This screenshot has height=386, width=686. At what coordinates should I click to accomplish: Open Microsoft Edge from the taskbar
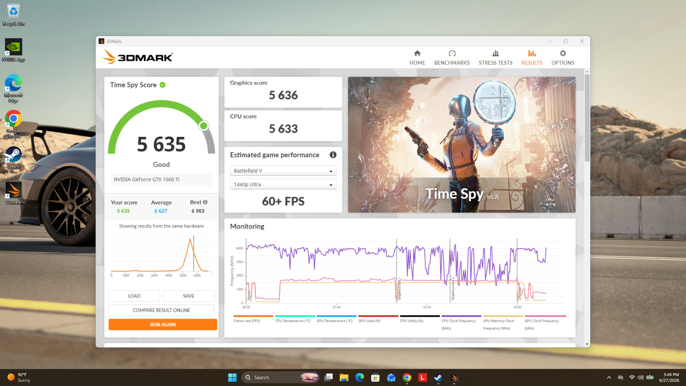pos(360,377)
